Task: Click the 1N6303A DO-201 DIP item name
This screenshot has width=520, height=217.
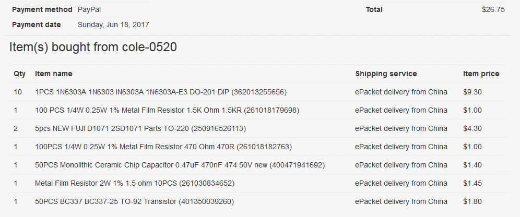Action: (161, 92)
